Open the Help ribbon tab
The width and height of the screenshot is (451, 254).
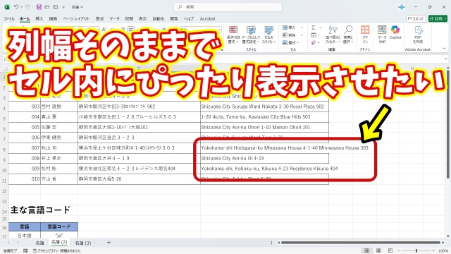(x=188, y=18)
